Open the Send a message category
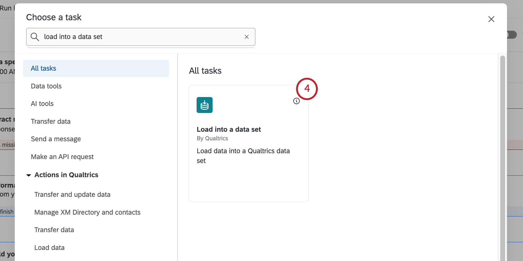Viewport: 523px width, 261px height. pyautogui.click(x=56, y=139)
